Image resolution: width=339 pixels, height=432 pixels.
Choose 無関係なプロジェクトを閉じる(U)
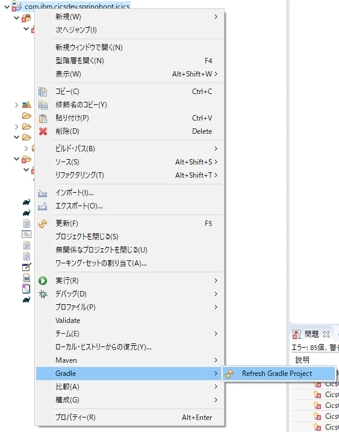tap(129, 250)
